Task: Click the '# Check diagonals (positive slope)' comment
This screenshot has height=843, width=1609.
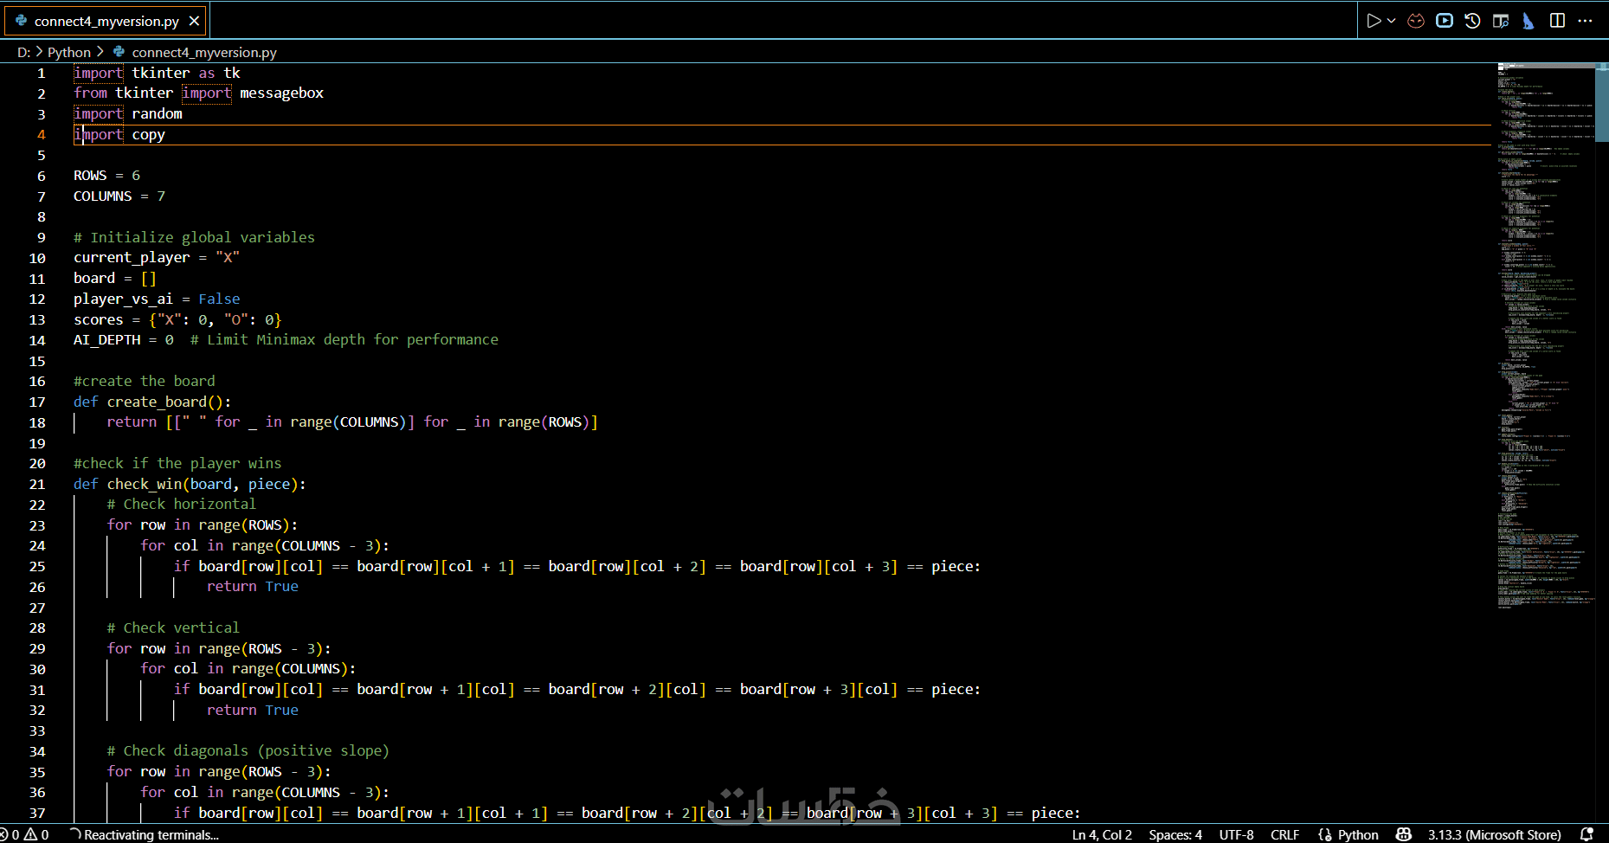Action: pyautogui.click(x=248, y=751)
